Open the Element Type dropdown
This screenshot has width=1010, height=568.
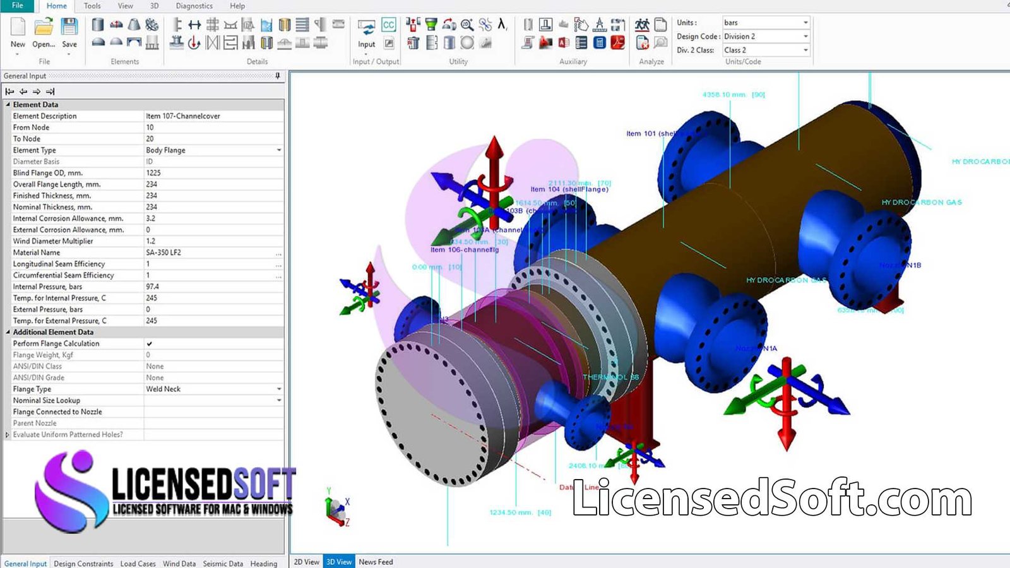point(279,150)
